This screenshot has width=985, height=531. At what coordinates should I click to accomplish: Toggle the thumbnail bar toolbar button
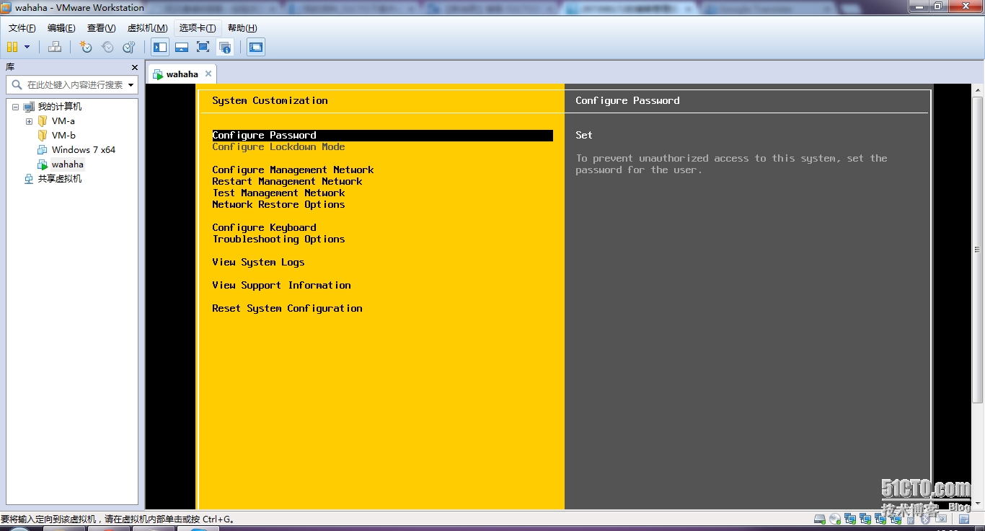[182, 47]
